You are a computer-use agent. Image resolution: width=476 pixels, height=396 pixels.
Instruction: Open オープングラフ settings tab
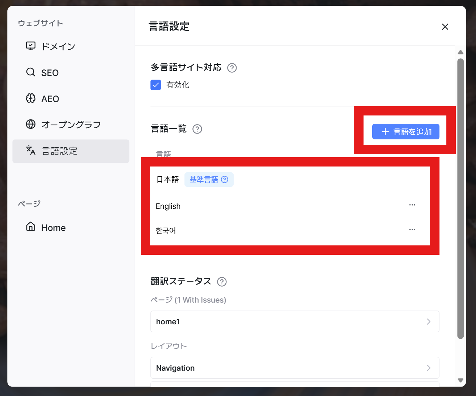(x=71, y=125)
